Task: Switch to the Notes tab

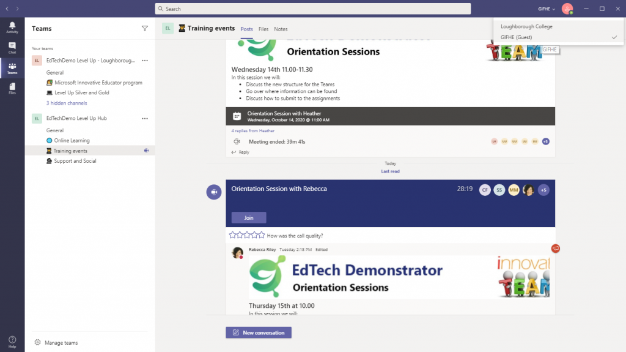Action: click(281, 29)
